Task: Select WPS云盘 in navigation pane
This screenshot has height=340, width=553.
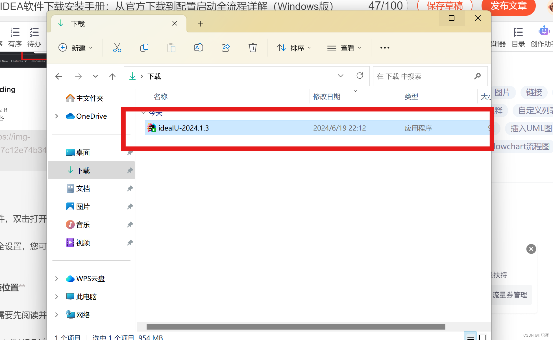Action: 85,279
